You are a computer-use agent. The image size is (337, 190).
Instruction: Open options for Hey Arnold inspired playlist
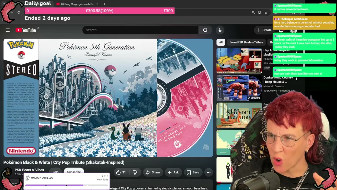[x=297, y=52]
